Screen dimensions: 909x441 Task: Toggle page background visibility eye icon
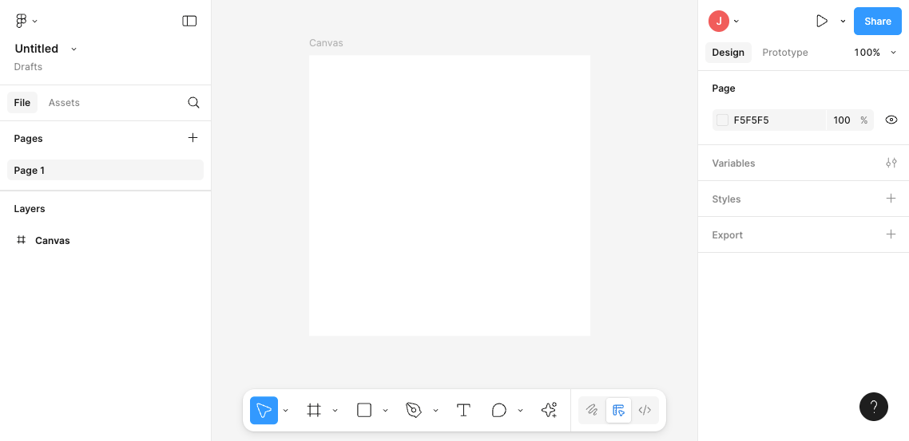click(891, 120)
